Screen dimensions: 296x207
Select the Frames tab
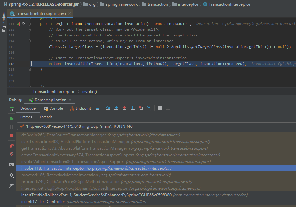pyautogui.click(x=26, y=117)
